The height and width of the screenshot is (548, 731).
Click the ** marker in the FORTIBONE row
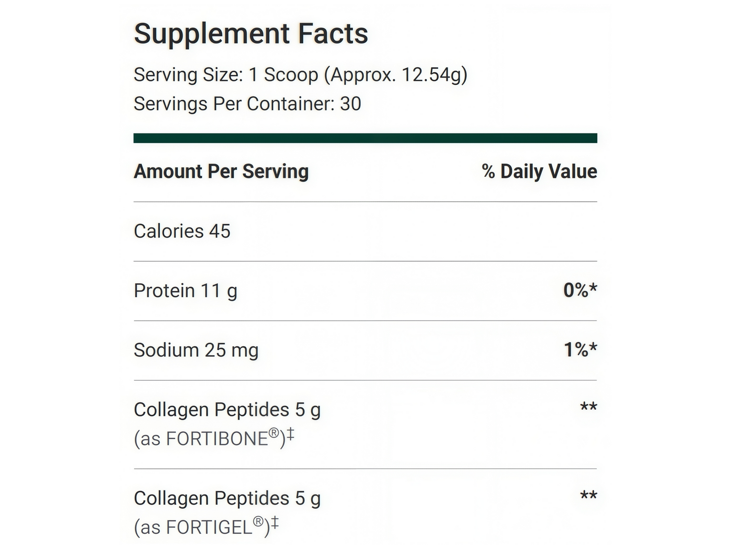click(x=588, y=407)
